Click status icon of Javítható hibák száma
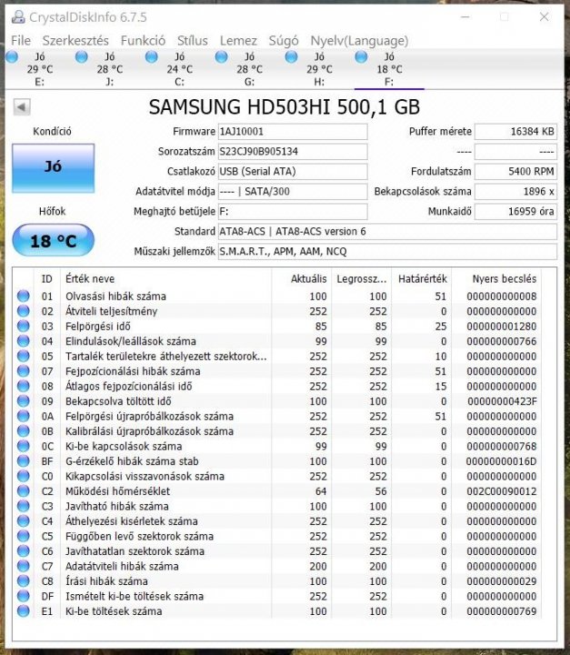This screenshot has width=570, height=655. coord(24,507)
